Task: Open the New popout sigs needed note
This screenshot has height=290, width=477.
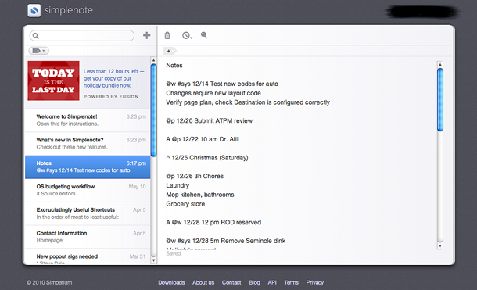Action: pyautogui.click(x=88, y=256)
